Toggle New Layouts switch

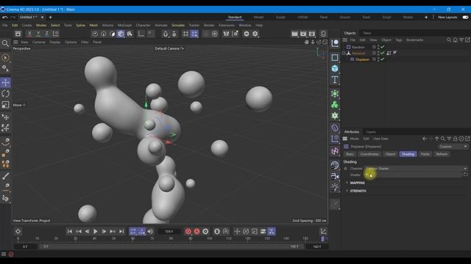click(465, 17)
